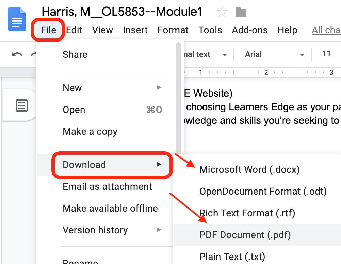Open the Add-ons menu
Image resolution: width=341 pixels, height=264 pixels.
coord(249,30)
